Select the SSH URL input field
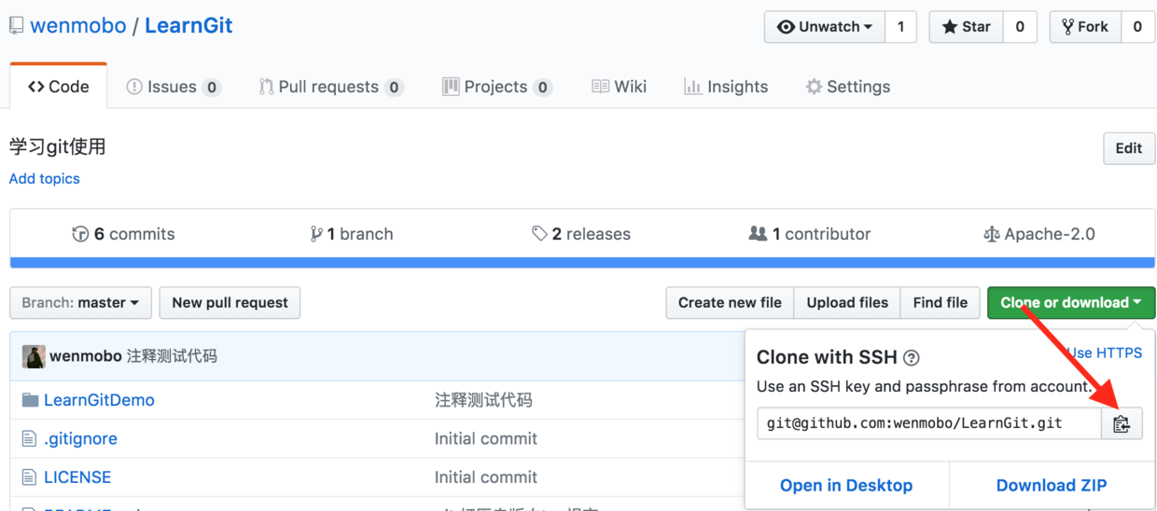 (x=929, y=423)
